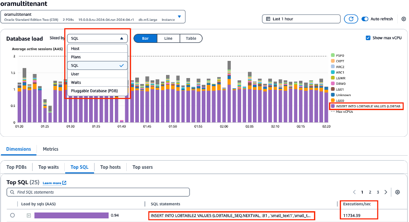The image size is (409, 222).
Task: Click the refresh icon button
Action: click(x=351, y=19)
